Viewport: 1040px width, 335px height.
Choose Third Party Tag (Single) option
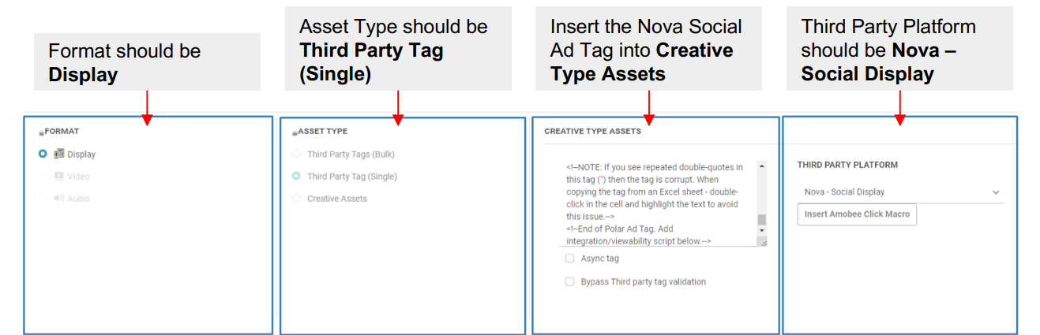pyautogui.click(x=296, y=177)
